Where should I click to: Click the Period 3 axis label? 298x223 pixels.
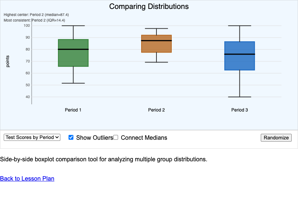[x=240, y=110]
